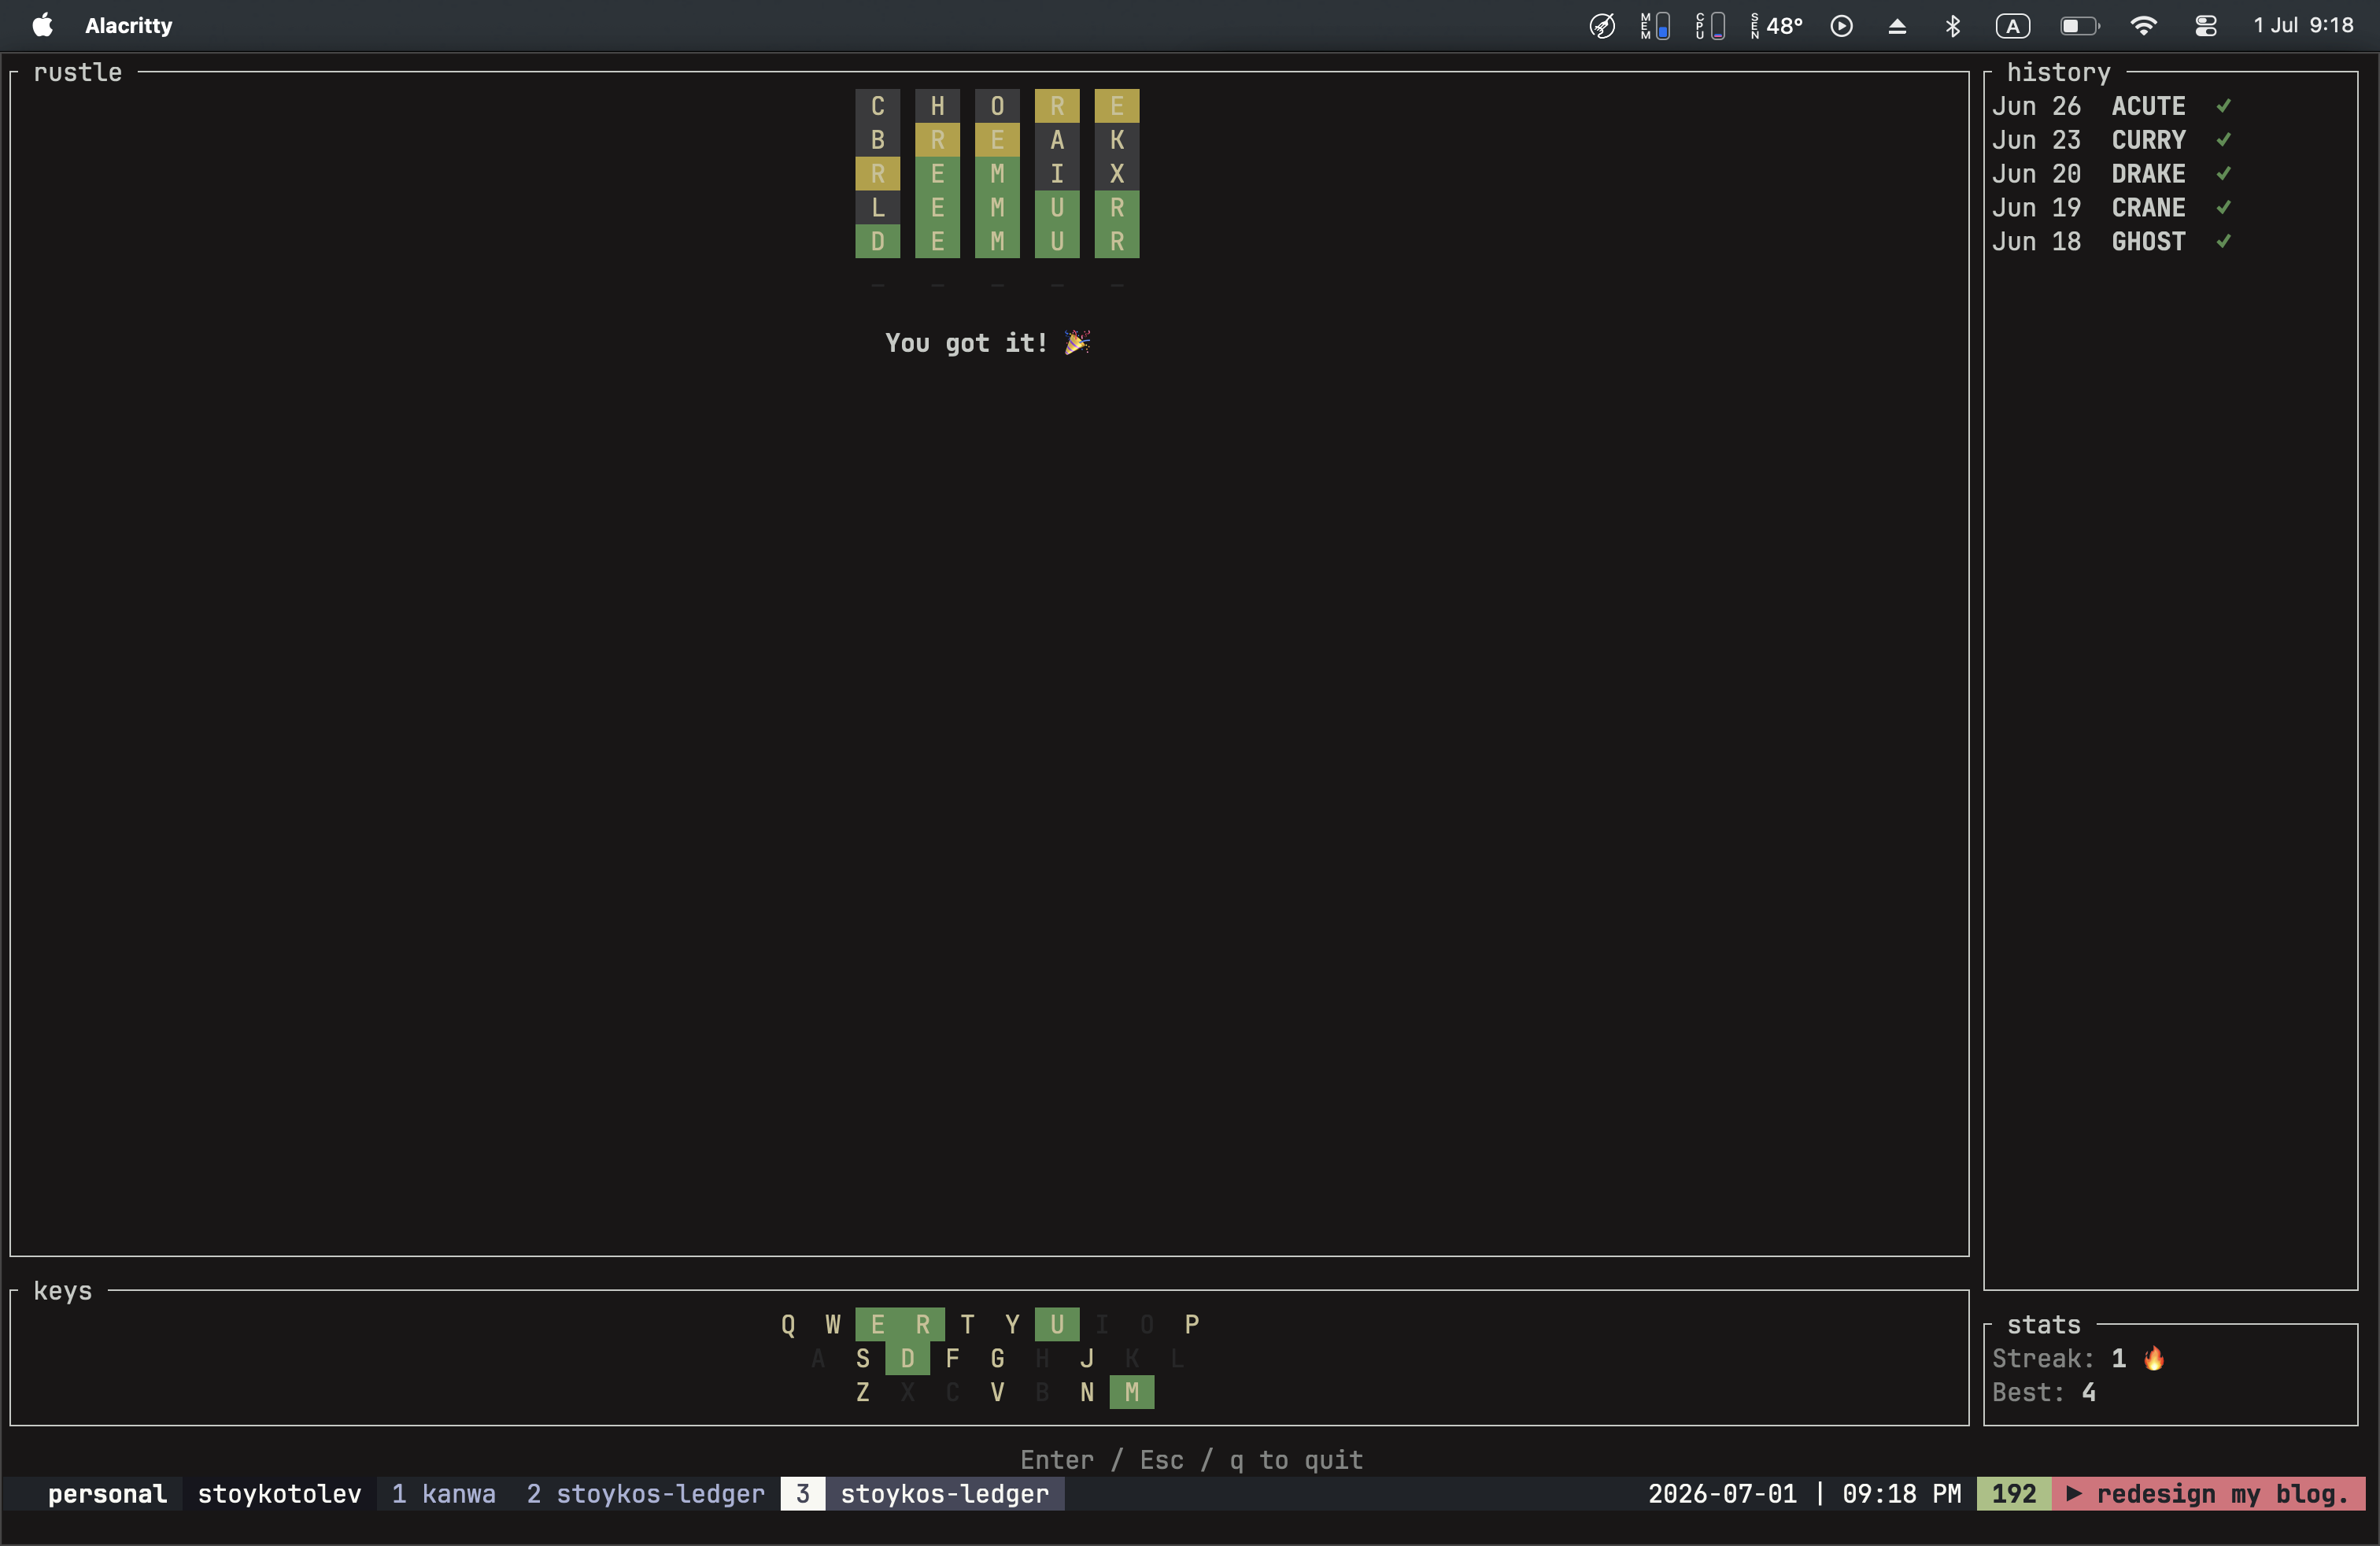This screenshot has height=1546, width=2380.
Task: Click the yellow R tile in first guess row
Action: tap(1057, 106)
